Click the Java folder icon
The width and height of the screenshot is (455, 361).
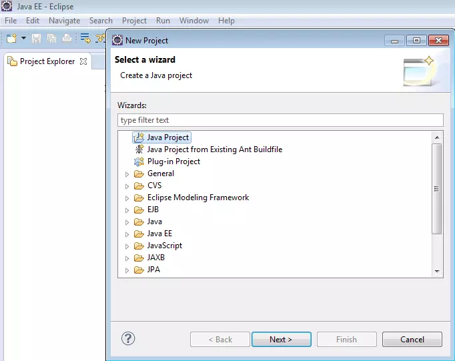tap(139, 222)
